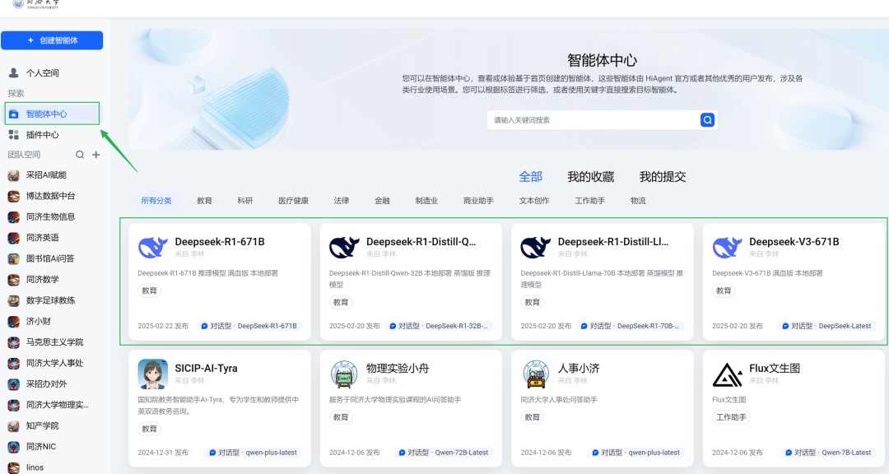Click the 物理实验小舟 card icon
This screenshot has width=889, height=474.
344,374
